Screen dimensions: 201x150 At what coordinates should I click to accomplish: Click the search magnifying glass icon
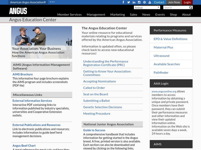pyautogui.click(x=191, y=7)
